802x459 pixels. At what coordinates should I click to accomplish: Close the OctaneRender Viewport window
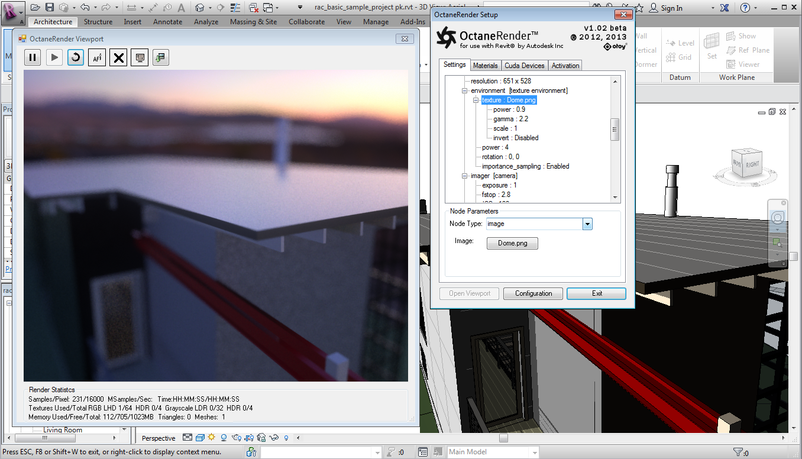pyautogui.click(x=405, y=39)
